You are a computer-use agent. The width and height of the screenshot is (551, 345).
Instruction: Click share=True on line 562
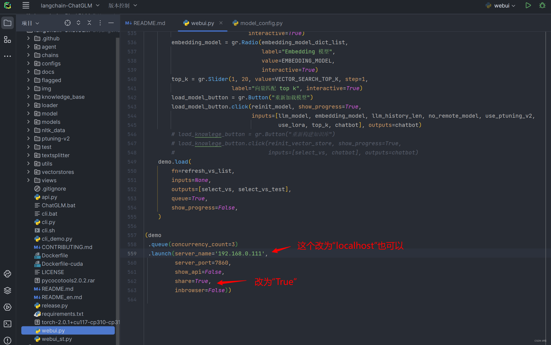click(x=191, y=281)
